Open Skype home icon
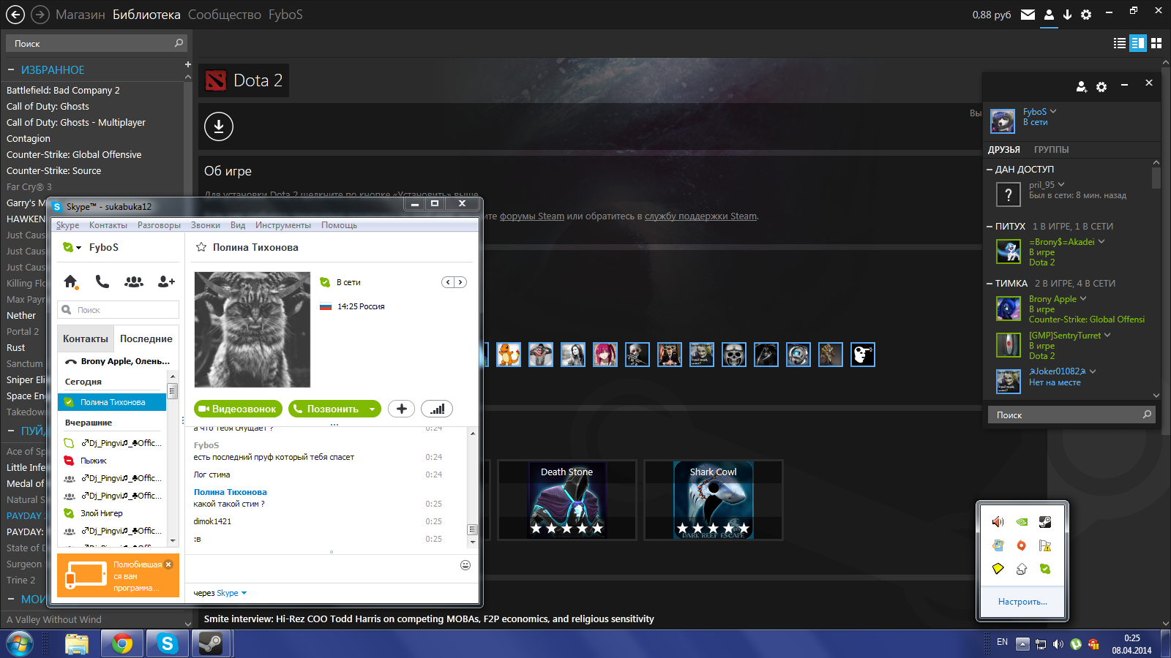The height and width of the screenshot is (658, 1171). pos(71,281)
